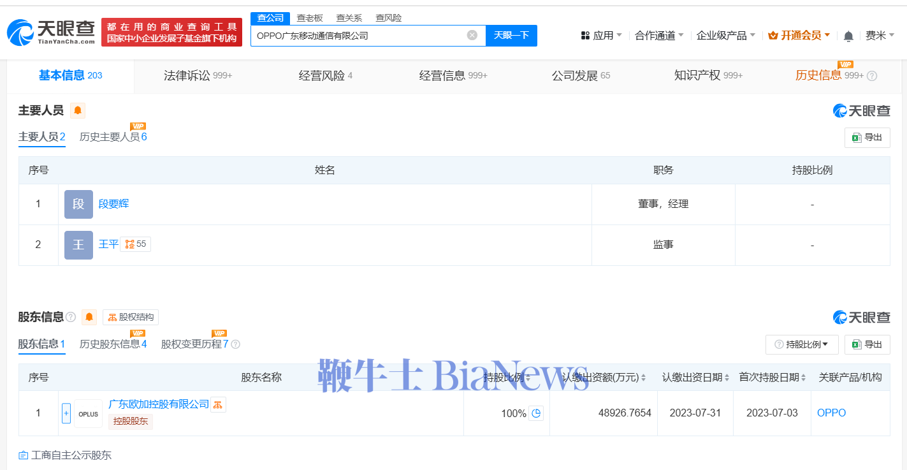Click the 监事 position cell

click(x=663, y=244)
